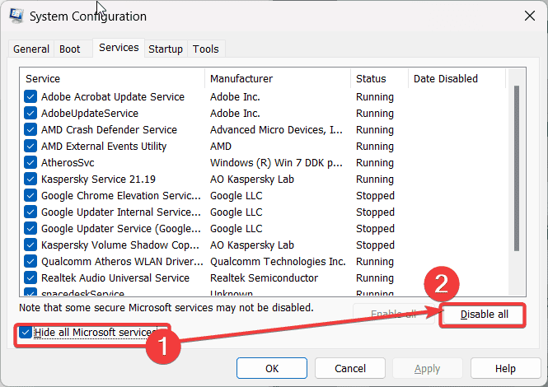Viewport: 548px width, 387px height.
Task: Uncheck Qualcomm Atheros WLAN Driver checkbox
Action: click(x=30, y=261)
